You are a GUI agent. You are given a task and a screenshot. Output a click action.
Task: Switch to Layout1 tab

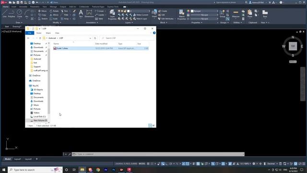click(18, 159)
